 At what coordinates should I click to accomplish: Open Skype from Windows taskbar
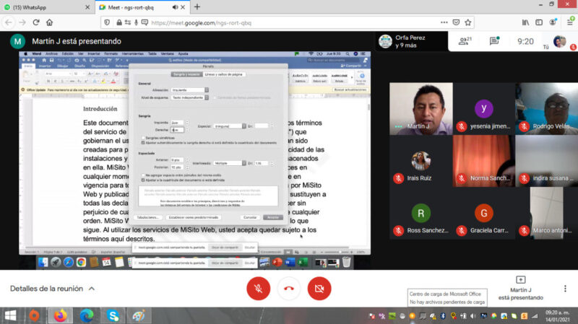point(113,315)
